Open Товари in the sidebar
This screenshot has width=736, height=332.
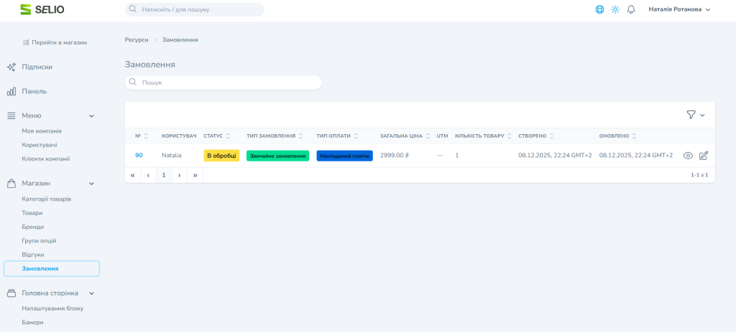point(32,213)
